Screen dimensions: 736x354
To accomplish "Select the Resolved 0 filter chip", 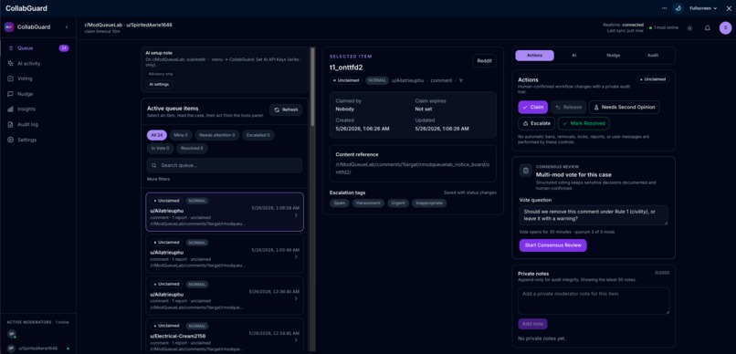I will [193, 149].
